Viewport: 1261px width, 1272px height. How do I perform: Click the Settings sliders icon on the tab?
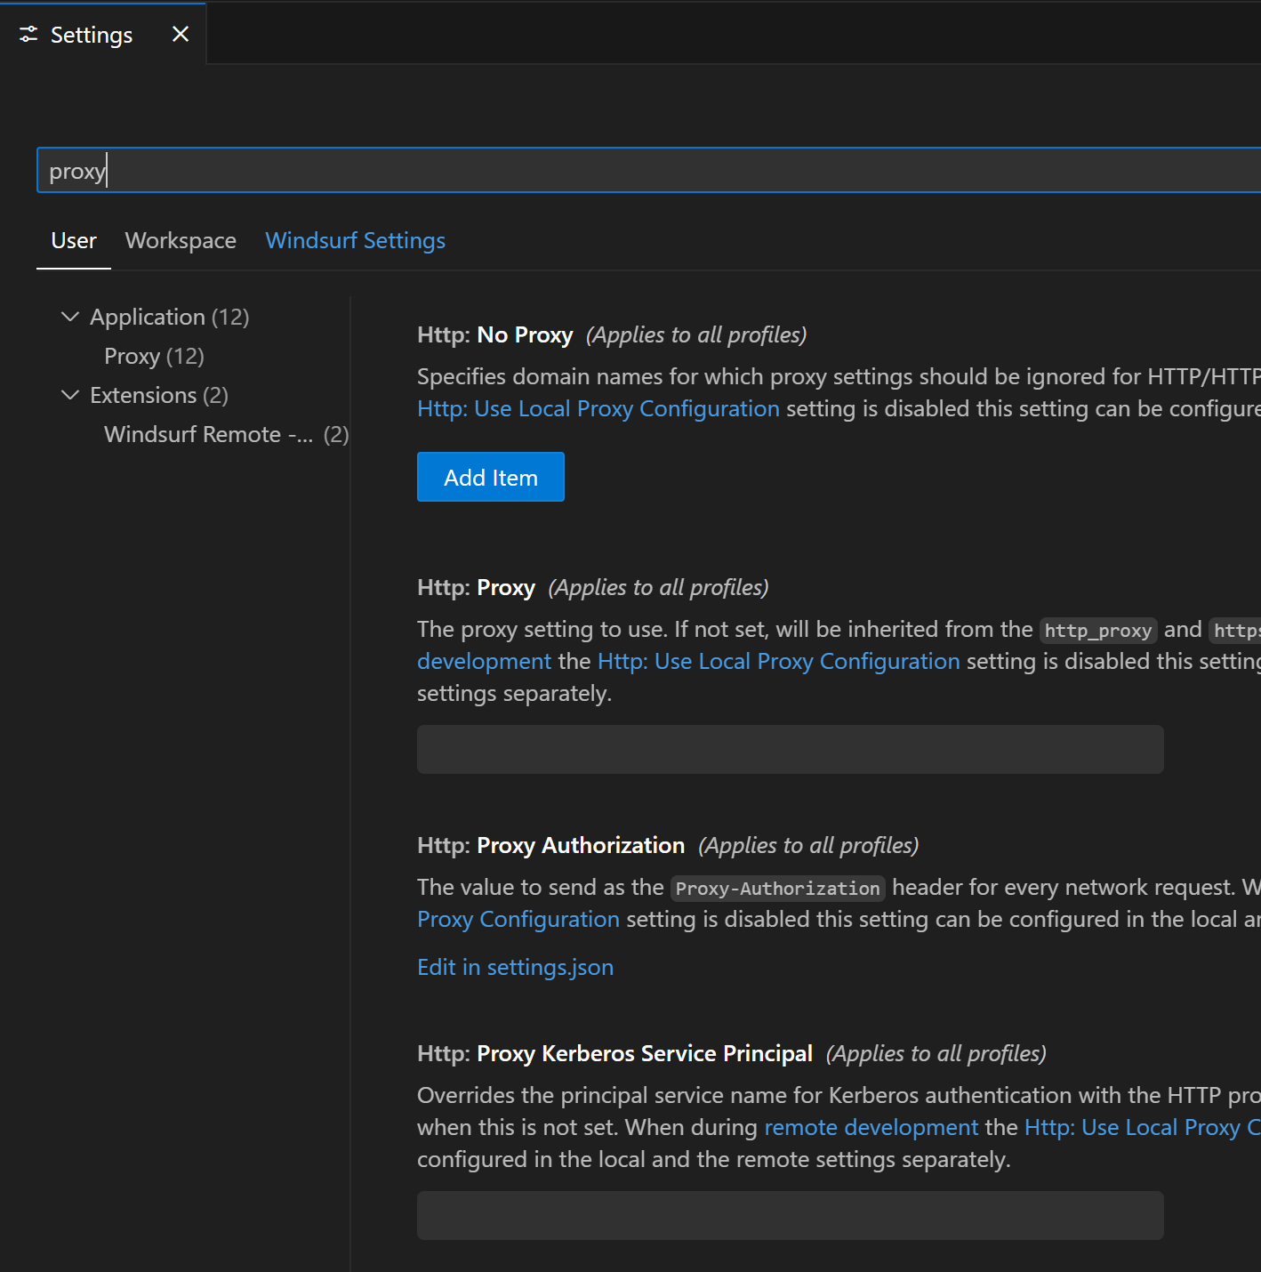[x=28, y=33]
